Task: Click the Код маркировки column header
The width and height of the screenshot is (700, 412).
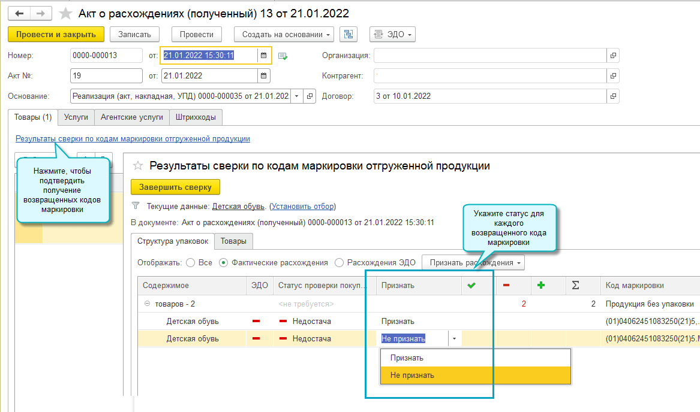Action: 650,286
